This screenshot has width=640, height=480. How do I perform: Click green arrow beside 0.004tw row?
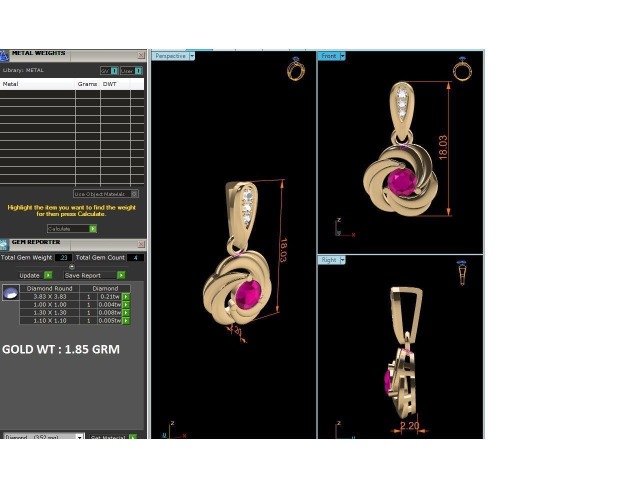point(126,304)
